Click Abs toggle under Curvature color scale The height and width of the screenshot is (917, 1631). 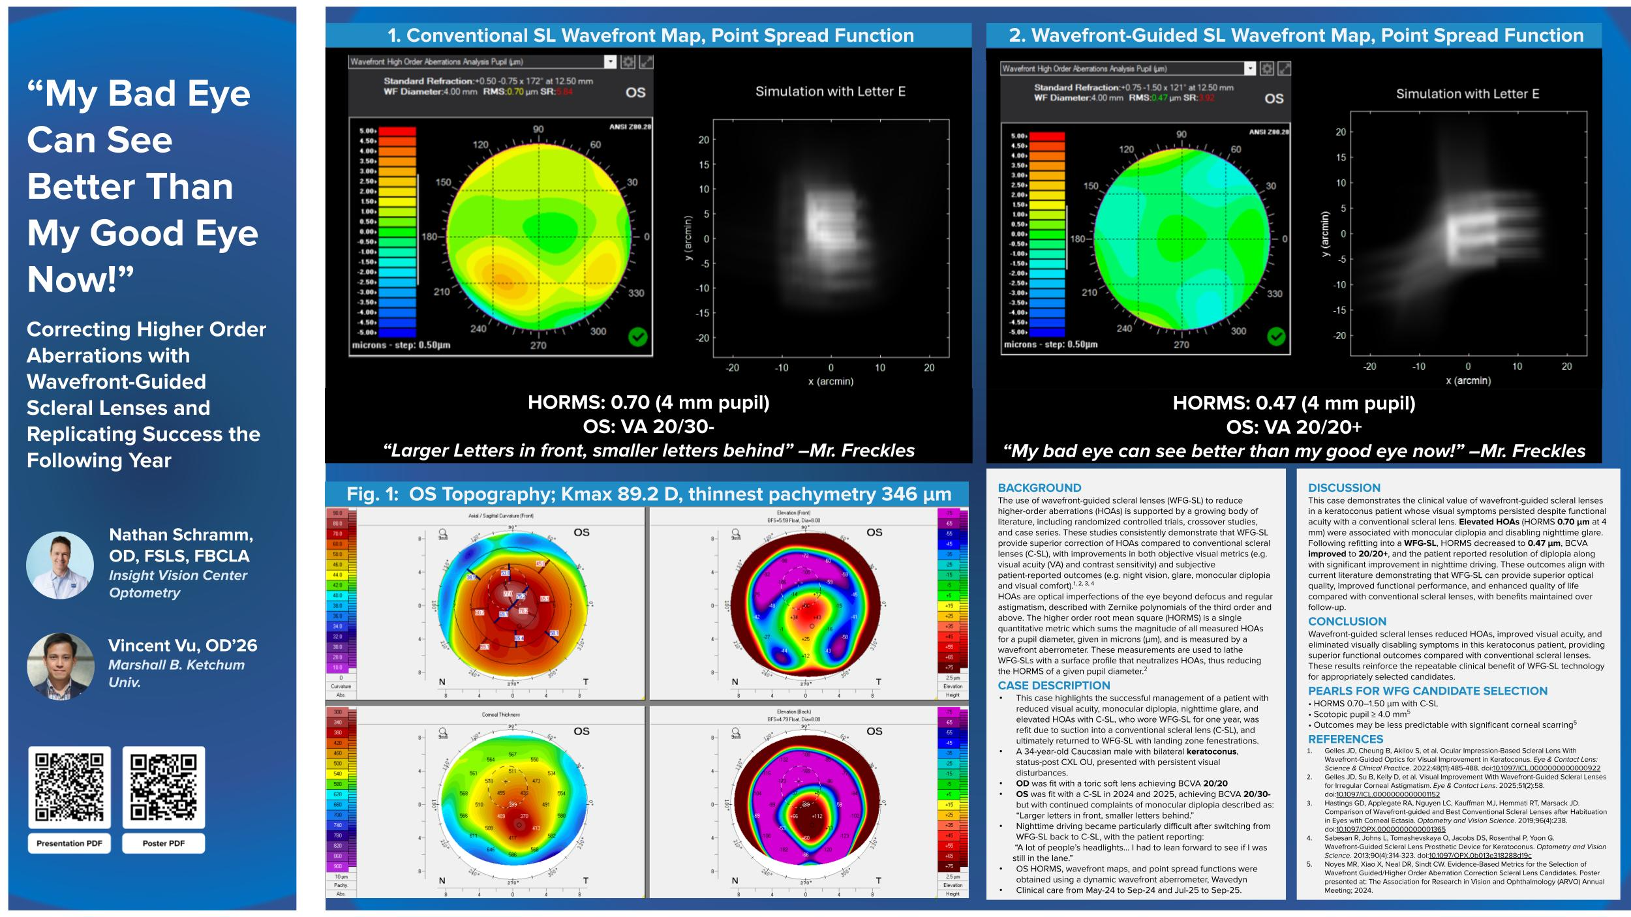point(341,695)
